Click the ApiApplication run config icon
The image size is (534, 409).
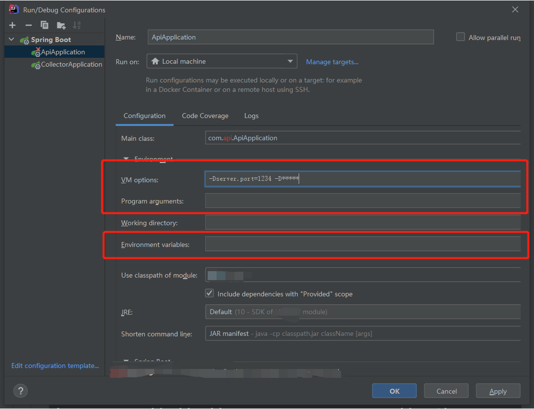click(x=36, y=52)
